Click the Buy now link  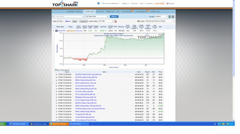tap(134, 3)
